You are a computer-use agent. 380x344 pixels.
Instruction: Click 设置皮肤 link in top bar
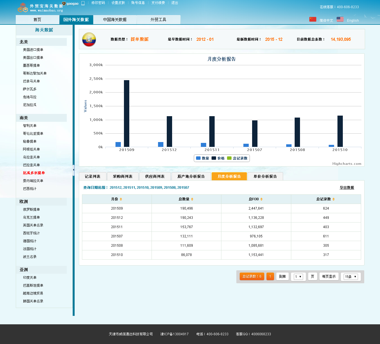click(118, 3)
